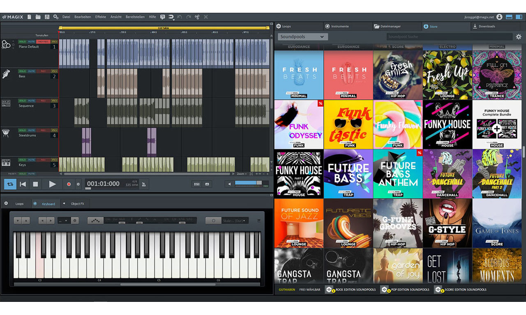Image resolution: width=526 pixels, height=315 pixels.
Task: Click the user account avatar icon
Action: (x=499, y=17)
